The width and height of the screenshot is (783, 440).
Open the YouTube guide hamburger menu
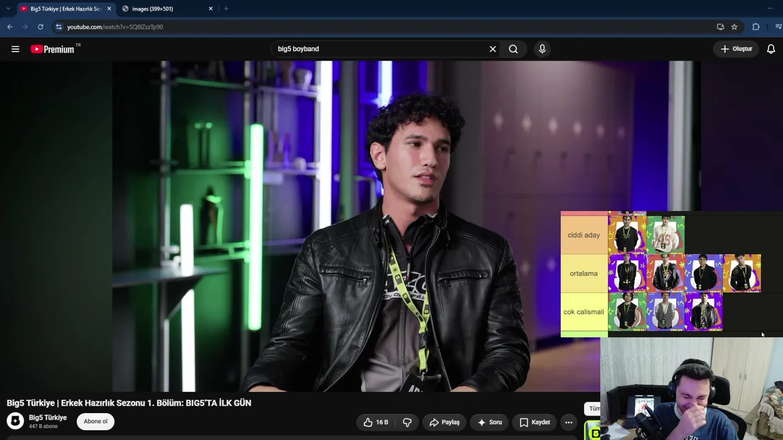coord(15,49)
